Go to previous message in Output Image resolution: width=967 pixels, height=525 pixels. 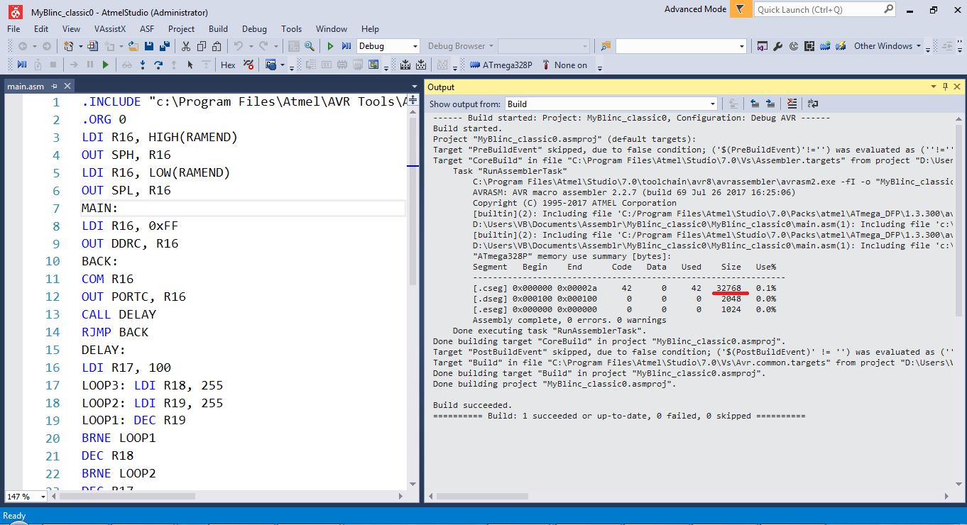click(755, 104)
